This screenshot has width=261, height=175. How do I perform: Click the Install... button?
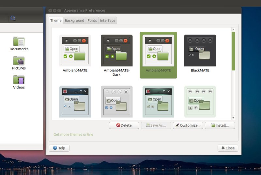pos(220,125)
